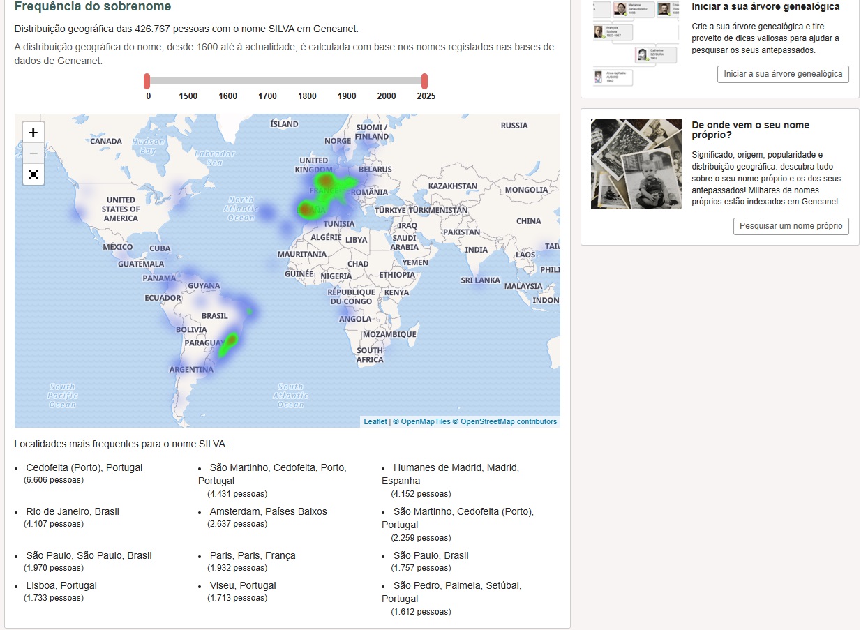Click the Frequência do sobrenome heading
The width and height of the screenshot is (868, 630).
(x=93, y=7)
